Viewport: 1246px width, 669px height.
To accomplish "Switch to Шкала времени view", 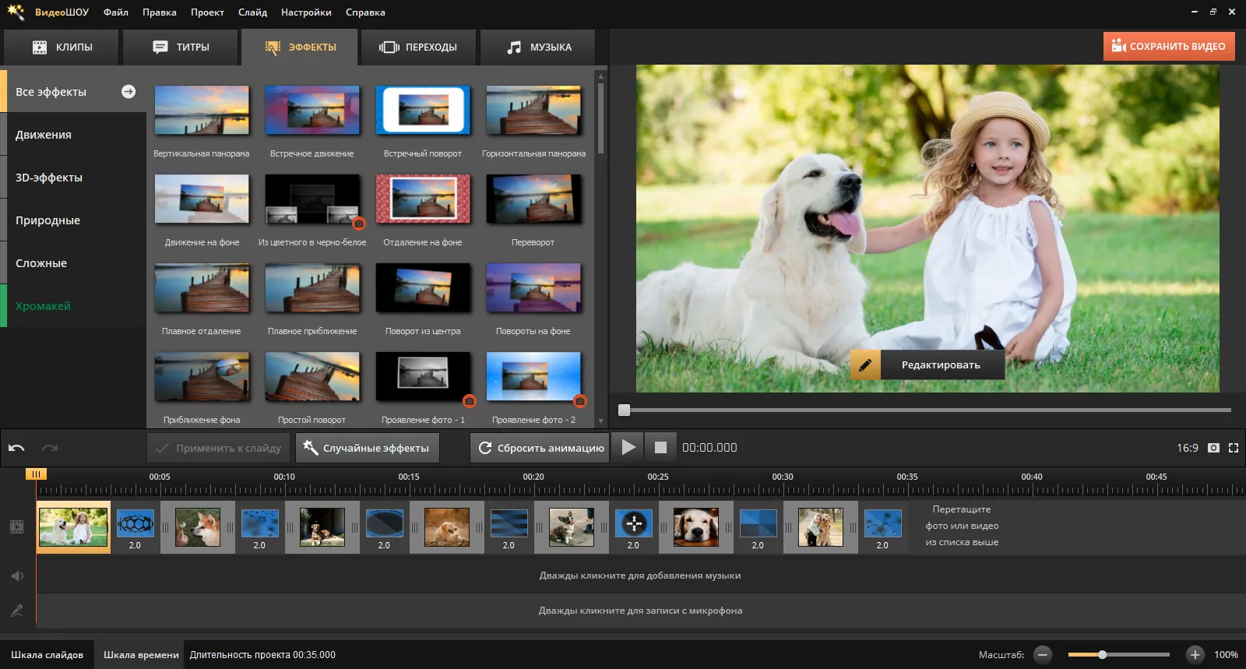I will (x=141, y=655).
